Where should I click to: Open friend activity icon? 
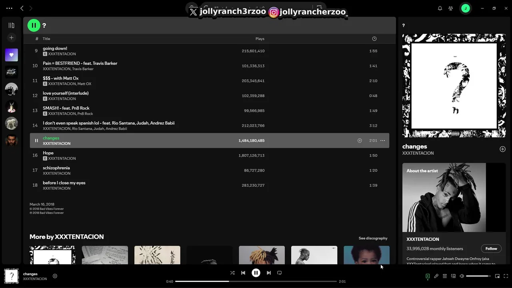(x=451, y=8)
